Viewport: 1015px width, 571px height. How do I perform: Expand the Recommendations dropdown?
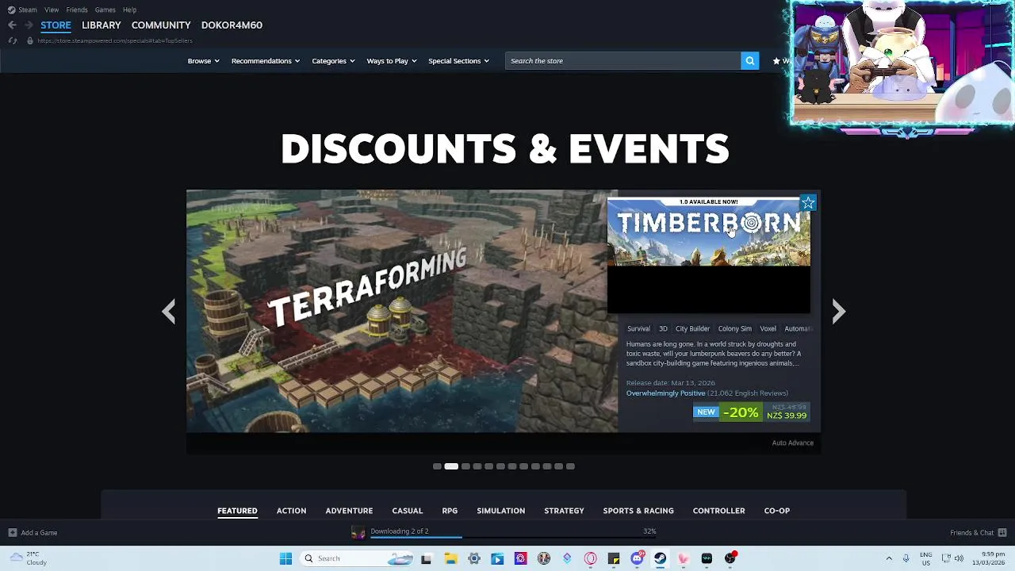(x=266, y=61)
